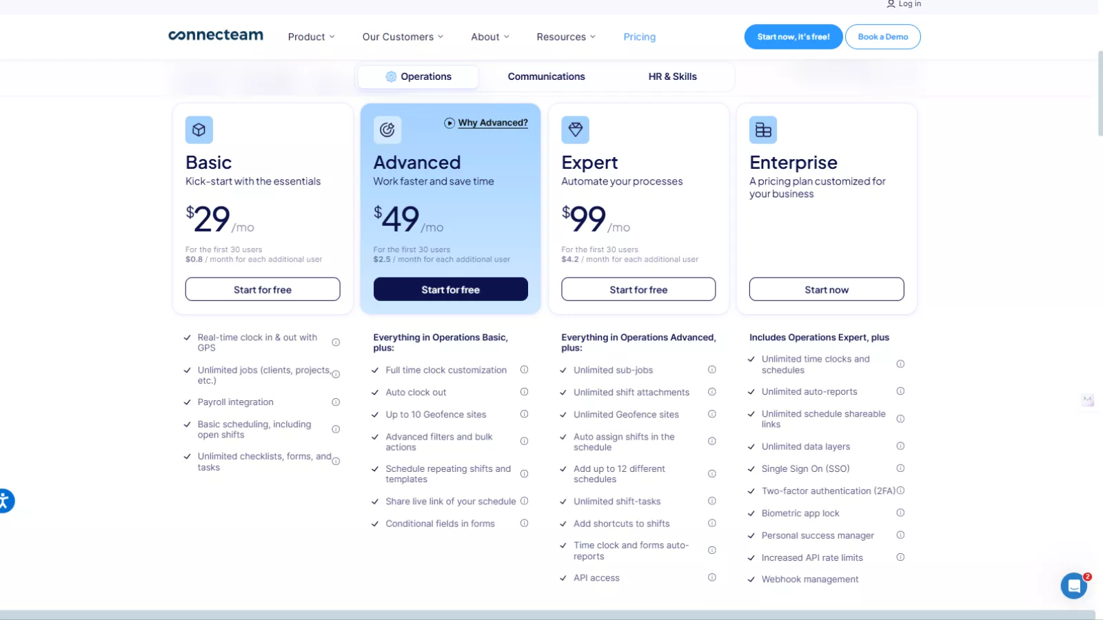Open the chat bubble with notification badge
1103x620 pixels.
(1073, 586)
